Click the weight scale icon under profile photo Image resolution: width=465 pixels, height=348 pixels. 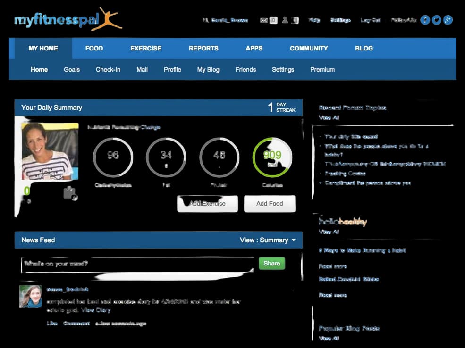coord(71,193)
